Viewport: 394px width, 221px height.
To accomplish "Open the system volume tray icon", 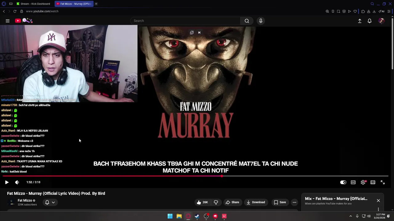I will point(369,216).
